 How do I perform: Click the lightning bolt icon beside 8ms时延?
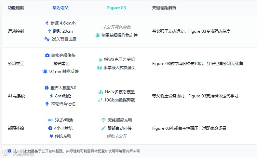[52, 96]
